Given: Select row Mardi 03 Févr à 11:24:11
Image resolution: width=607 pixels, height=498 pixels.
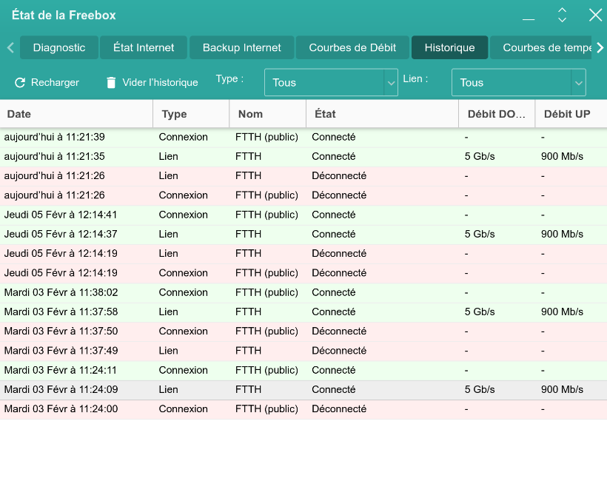Looking at the screenshot, I should point(303,370).
